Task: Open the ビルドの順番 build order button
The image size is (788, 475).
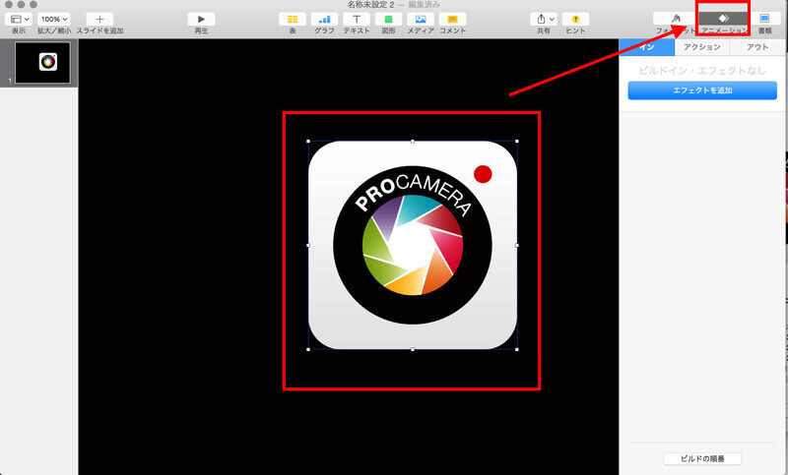Action: [x=702, y=458]
